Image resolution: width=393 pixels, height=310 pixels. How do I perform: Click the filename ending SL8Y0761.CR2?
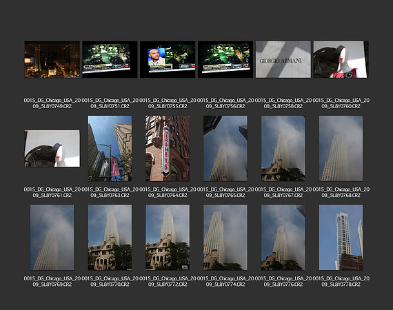point(52,192)
